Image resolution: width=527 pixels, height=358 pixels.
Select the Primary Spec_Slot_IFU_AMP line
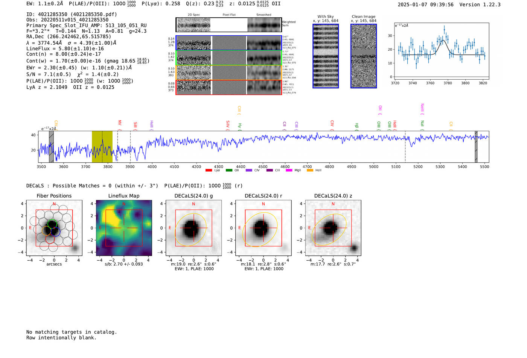[x=86, y=26]
